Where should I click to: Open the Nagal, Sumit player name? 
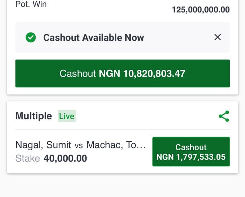click(43, 145)
